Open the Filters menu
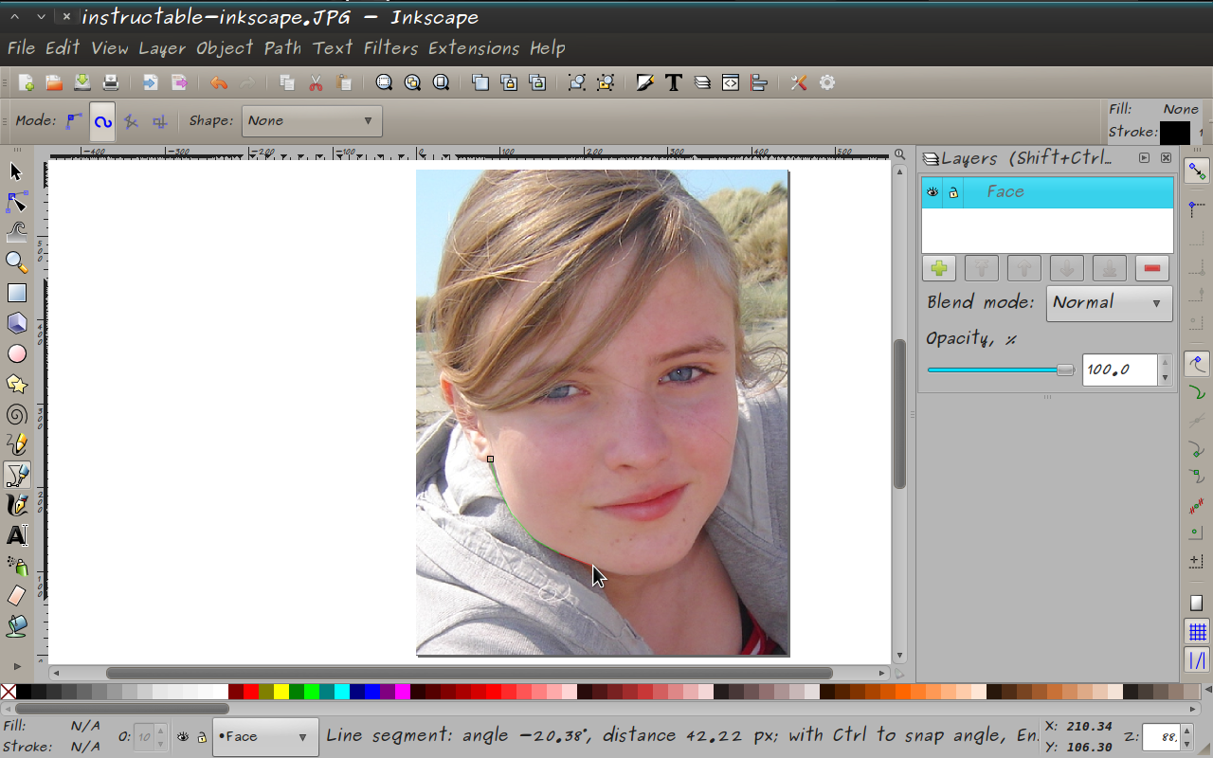Viewport: 1213px width, 758px height. [390, 47]
